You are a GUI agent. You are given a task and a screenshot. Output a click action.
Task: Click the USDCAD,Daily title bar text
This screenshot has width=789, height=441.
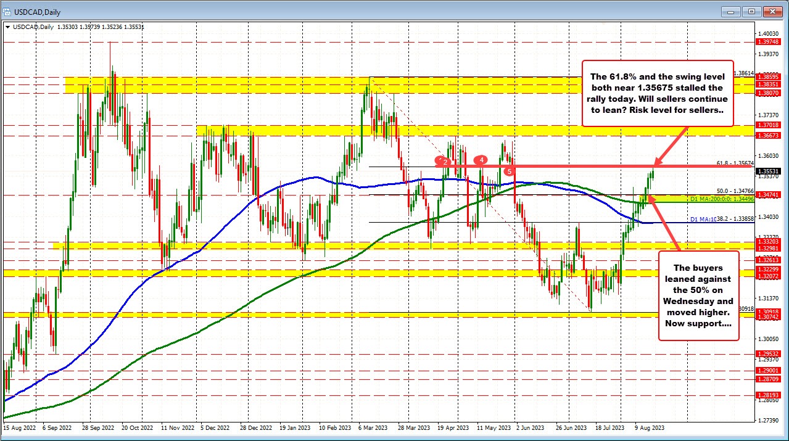click(x=33, y=11)
